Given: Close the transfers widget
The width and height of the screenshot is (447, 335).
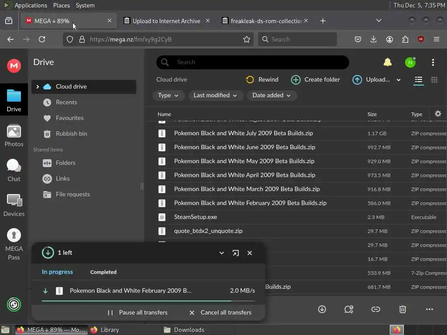Looking at the screenshot, I should coord(249,253).
